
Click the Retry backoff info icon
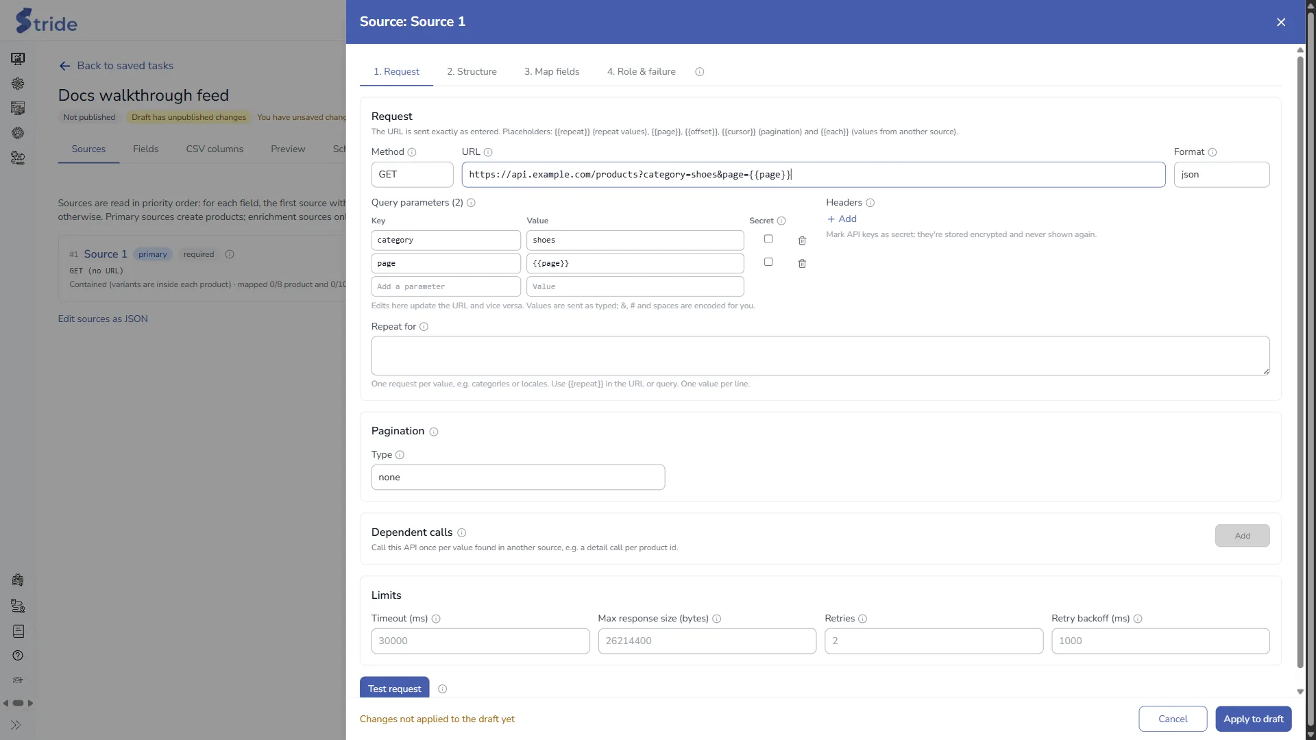coord(1138,619)
